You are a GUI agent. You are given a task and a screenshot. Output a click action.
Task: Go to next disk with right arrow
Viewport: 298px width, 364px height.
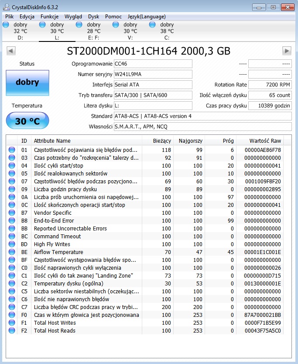(x=287, y=51)
